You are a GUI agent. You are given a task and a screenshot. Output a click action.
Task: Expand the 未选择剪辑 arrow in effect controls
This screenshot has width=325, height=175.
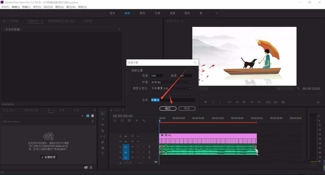tap(119, 29)
